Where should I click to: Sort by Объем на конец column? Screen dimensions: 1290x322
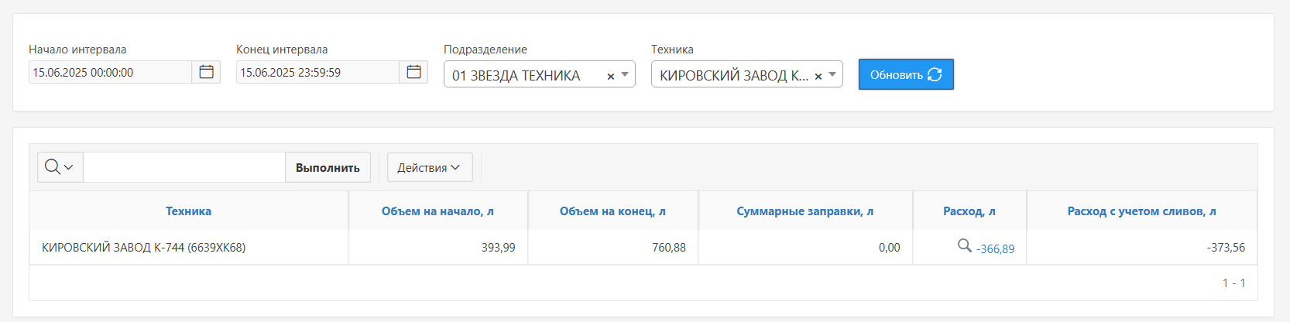click(612, 211)
